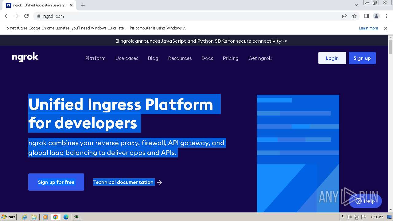Screen dimensions: 393x221
Task: Open Windows Media Player from taskbar
Action: 45,217
